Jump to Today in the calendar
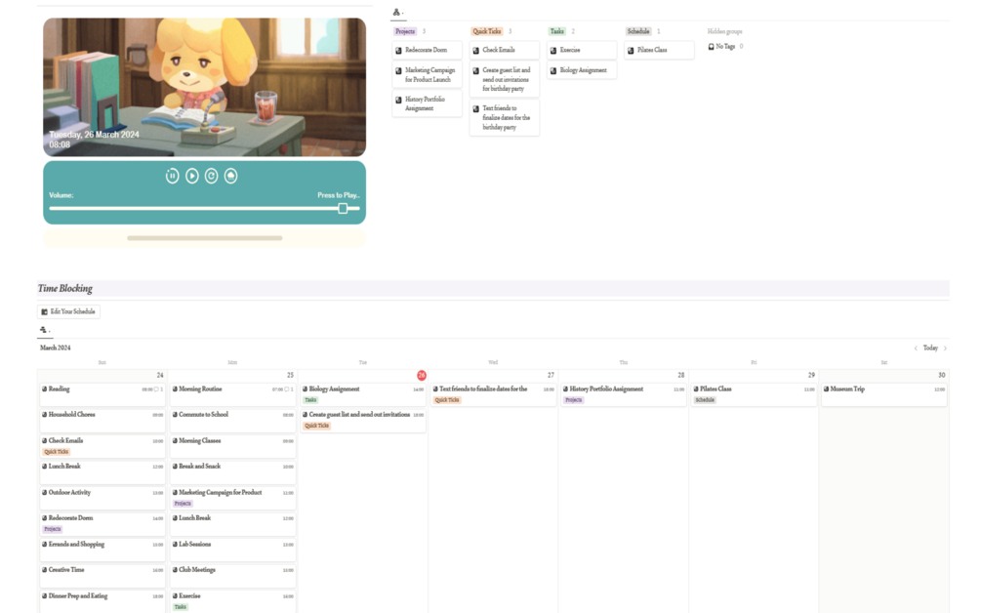 click(x=930, y=347)
